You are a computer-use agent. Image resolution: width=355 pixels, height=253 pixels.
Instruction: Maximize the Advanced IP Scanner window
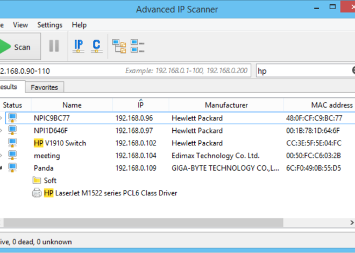click(x=332, y=7)
